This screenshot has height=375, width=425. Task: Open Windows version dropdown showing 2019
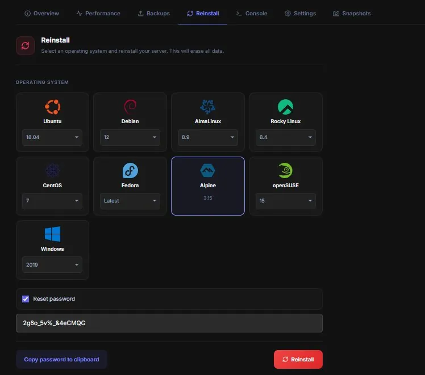click(x=52, y=265)
